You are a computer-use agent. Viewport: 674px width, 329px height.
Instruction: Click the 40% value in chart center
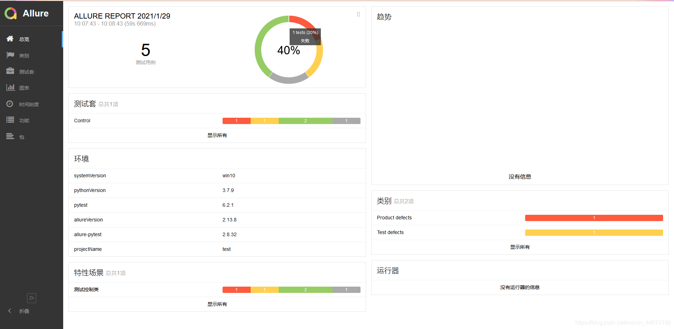pos(289,50)
